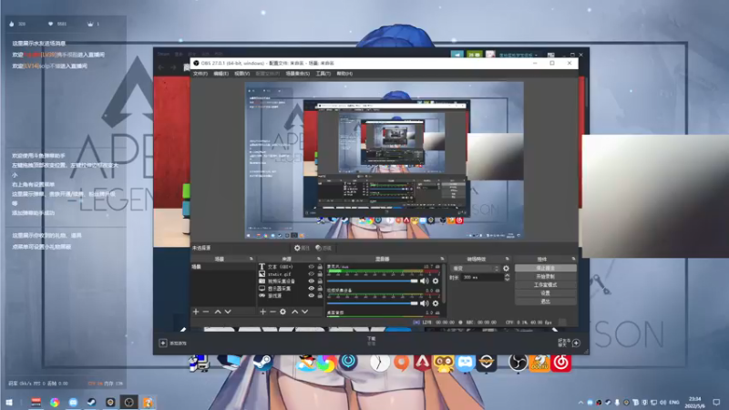Click first mixer channel volume slider

(x=372, y=281)
